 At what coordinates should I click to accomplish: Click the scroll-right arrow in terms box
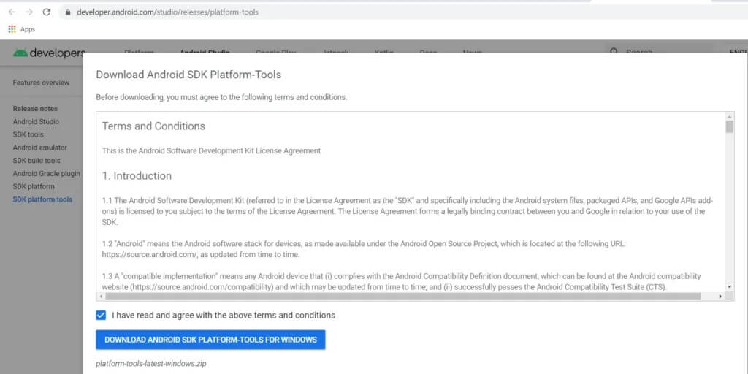click(720, 297)
